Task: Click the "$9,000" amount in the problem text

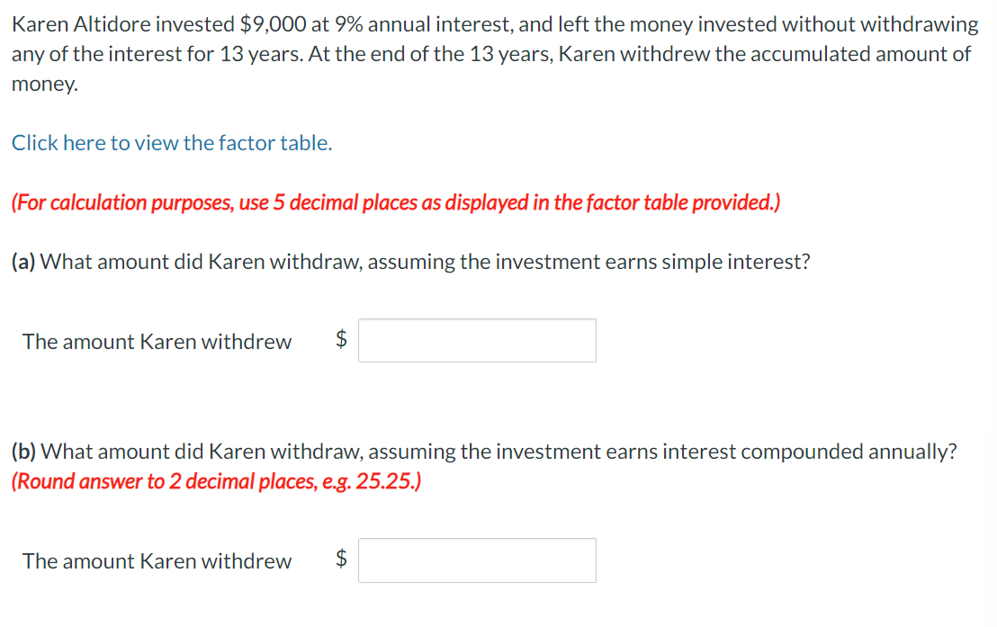Action: (274, 24)
